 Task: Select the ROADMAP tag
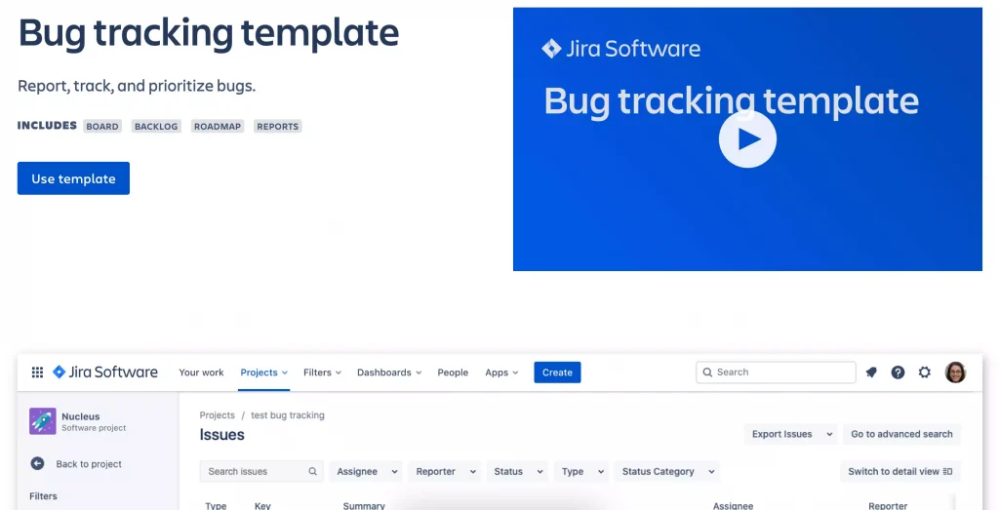tap(218, 126)
